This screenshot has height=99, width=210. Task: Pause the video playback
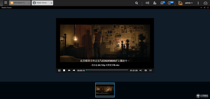tap(59, 70)
